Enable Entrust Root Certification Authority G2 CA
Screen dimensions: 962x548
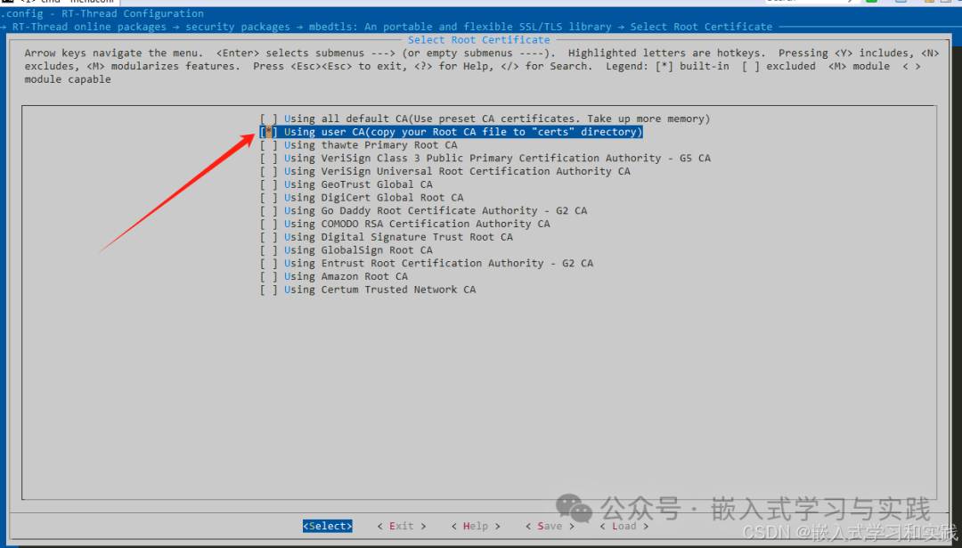[427, 263]
